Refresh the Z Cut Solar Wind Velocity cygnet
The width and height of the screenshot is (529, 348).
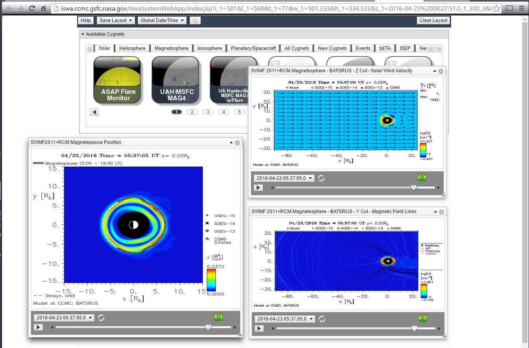(x=321, y=178)
